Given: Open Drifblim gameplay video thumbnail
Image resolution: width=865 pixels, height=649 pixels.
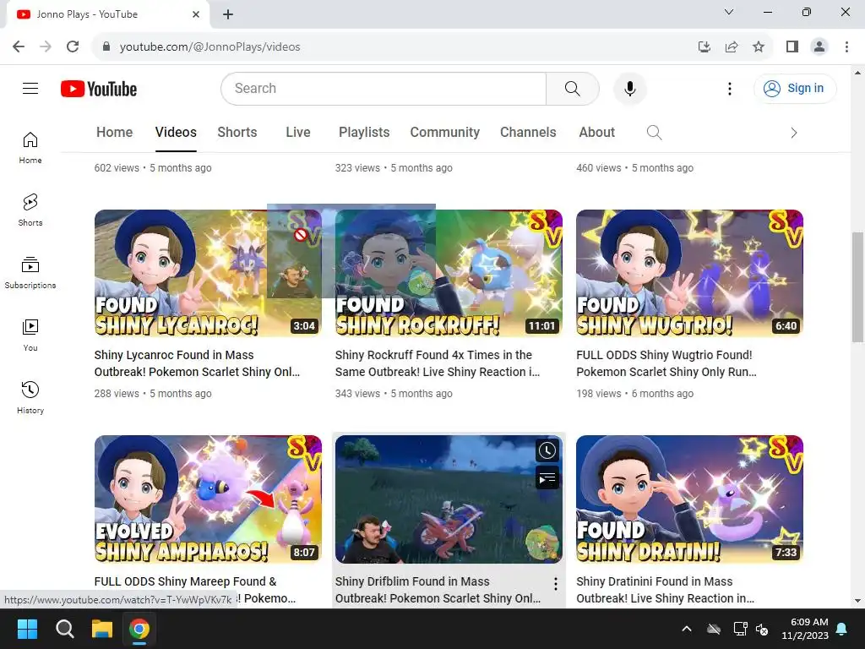Looking at the screenshot, I should (449, 499).
